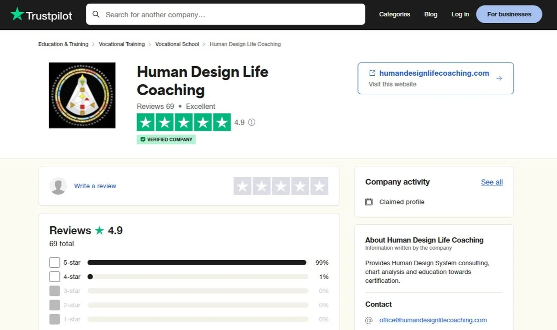Screen dimensions: 557x330
Task: Click the Trustpilot logo star
Action: tap(17, 14)
